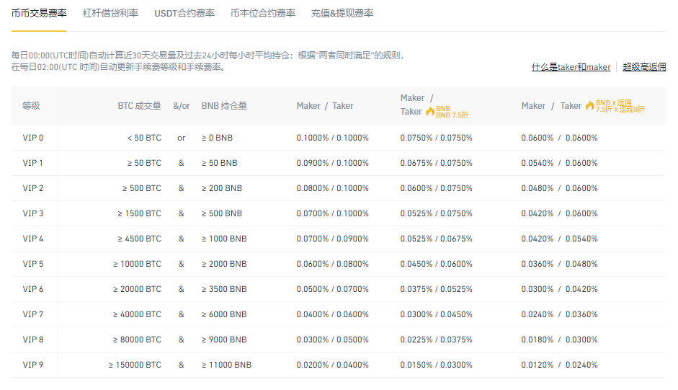The image size is (678, 390).
Task: Open the USDT合约费率 tab
Action: tap(184, 13)
